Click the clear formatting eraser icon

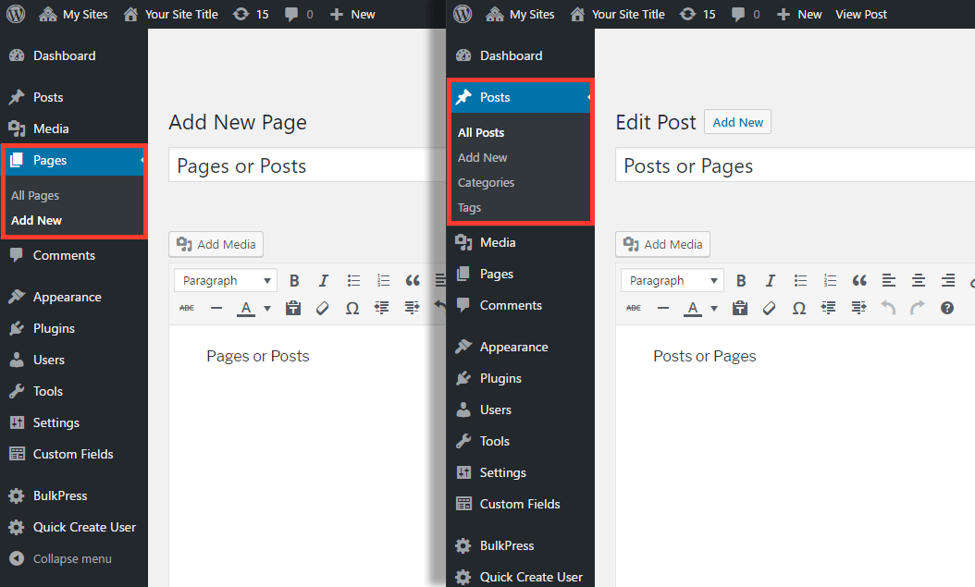coord(770,308)
